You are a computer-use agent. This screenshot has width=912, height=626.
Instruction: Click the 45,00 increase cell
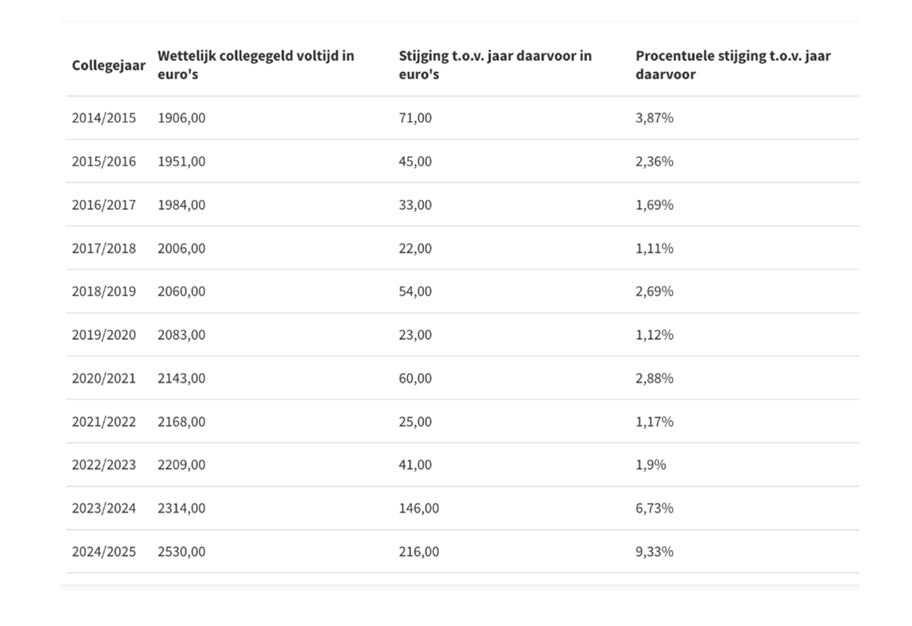pyautogui.click(x=415, y=161)
